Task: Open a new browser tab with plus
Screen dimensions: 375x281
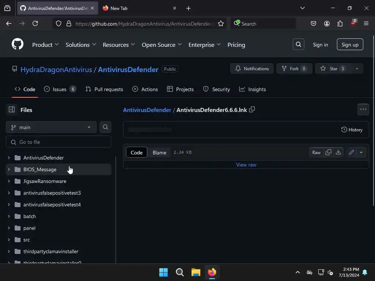Action: coord(188,8)
